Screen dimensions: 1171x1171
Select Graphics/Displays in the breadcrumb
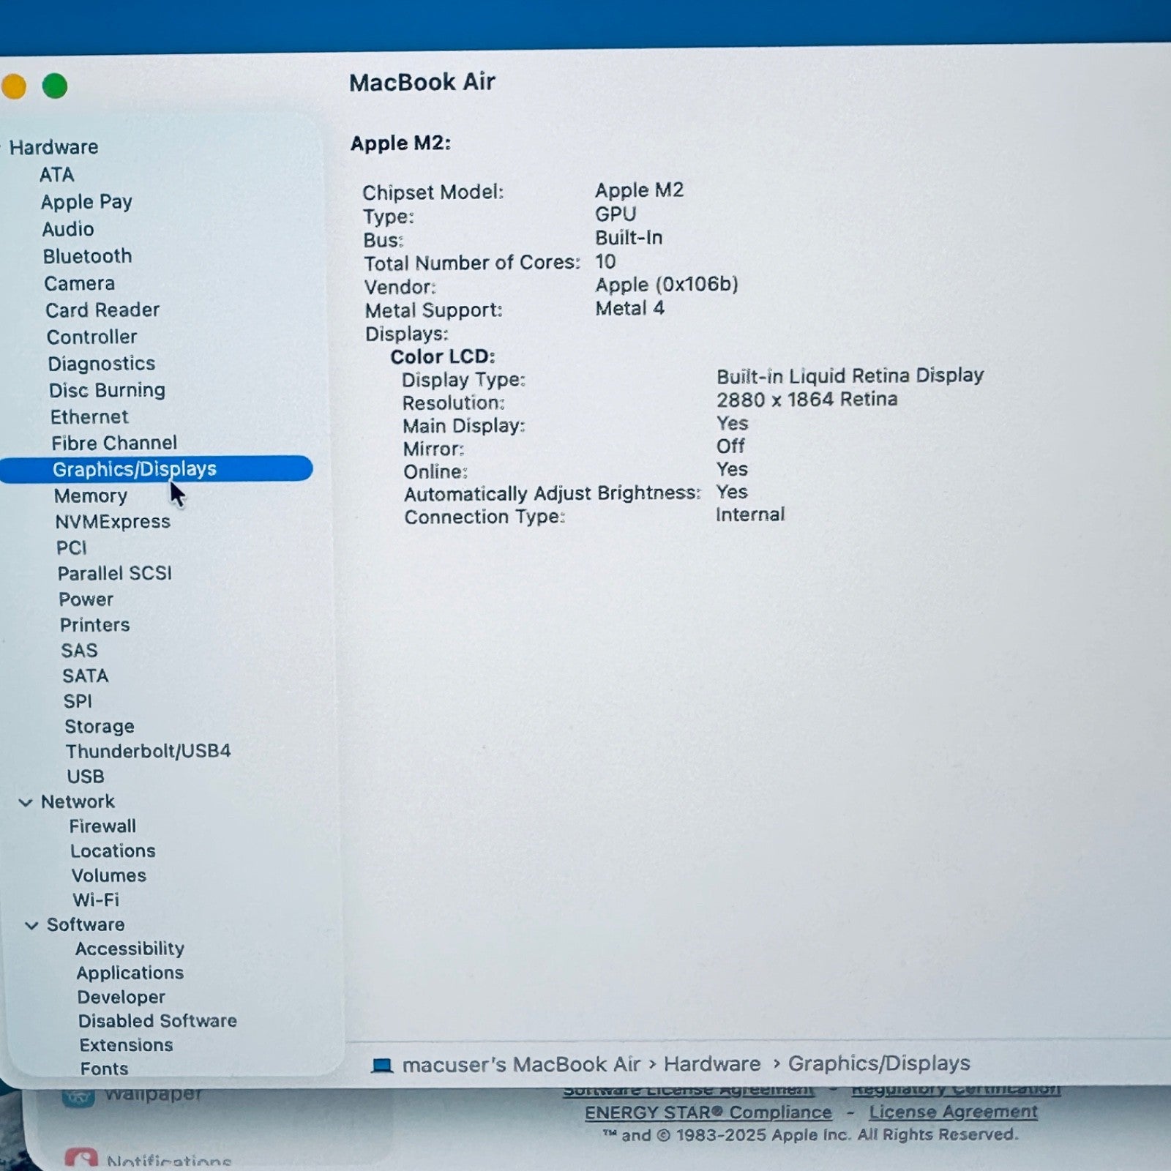[x=880, y=1063]
